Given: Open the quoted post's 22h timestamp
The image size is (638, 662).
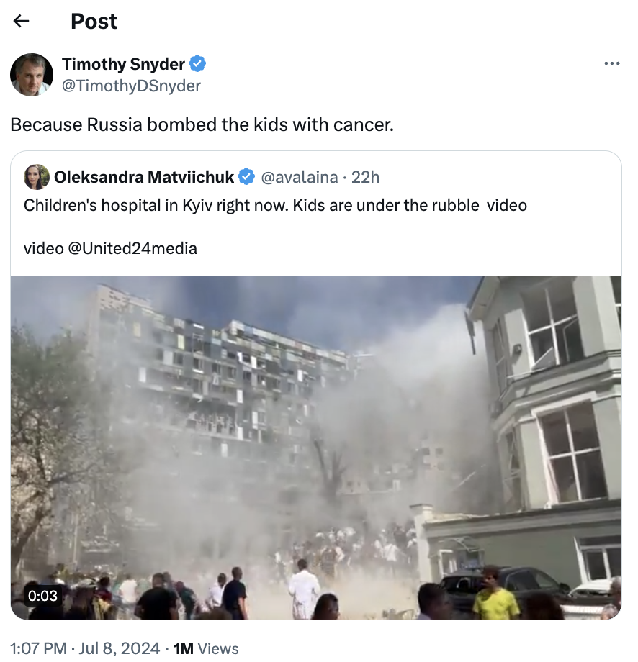Looking at the screenshot, I should coord(366,177).
